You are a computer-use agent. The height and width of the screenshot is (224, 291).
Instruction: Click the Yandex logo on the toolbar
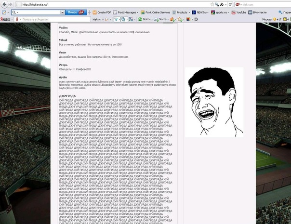[6, 19]
